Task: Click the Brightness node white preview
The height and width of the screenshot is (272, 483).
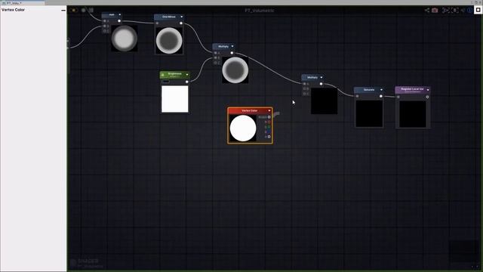Action: click(175, 99)
